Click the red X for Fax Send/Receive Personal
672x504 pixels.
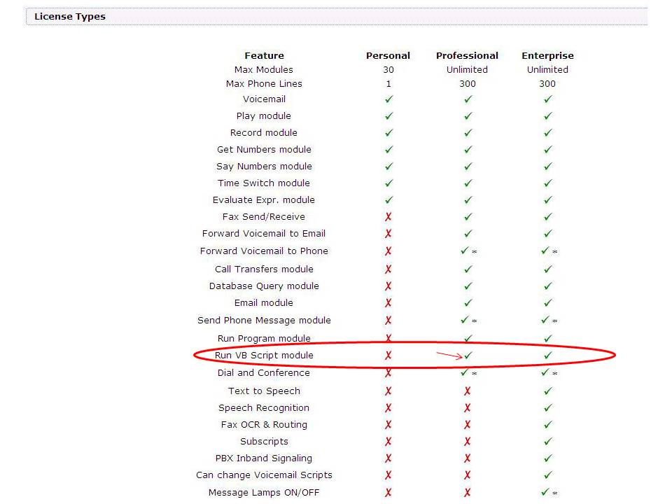pos(388,216)
